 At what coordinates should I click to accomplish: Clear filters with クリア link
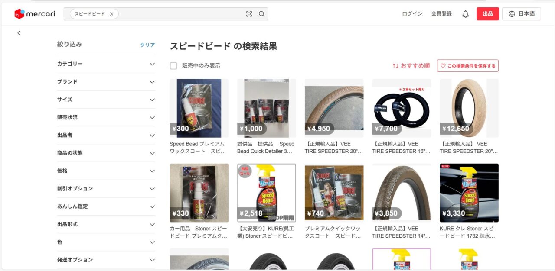[147, 45]
